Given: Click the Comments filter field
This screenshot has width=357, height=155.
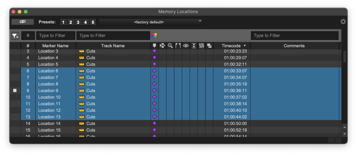Looking at the screenshot, I should [295, 36].
